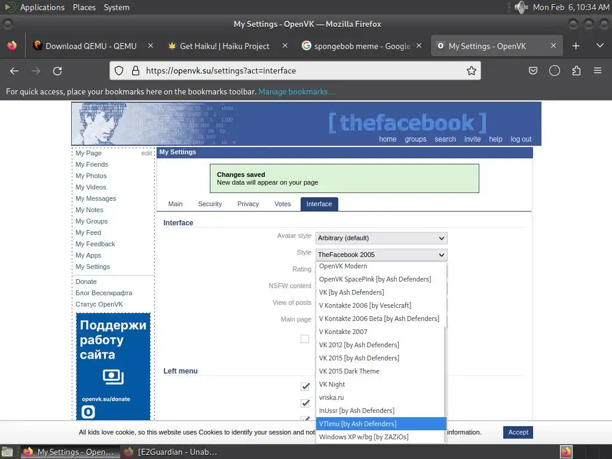Click the Firefox tray icon bottom right
Image resolution: width=612 pixels, height=459 pixels.
(566, 452)
